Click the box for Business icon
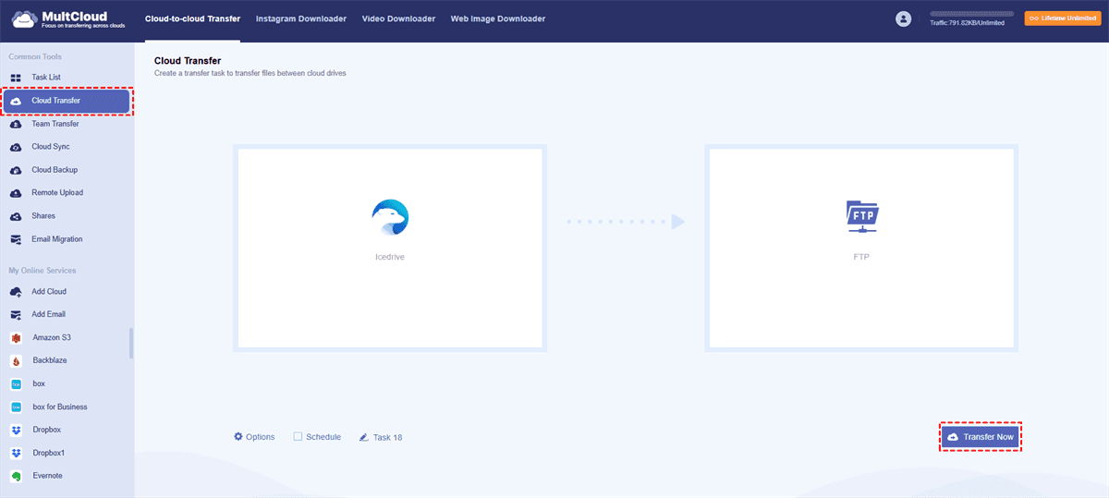The height and width of the screenshot is (498, 1109). [x=16, y=407]
